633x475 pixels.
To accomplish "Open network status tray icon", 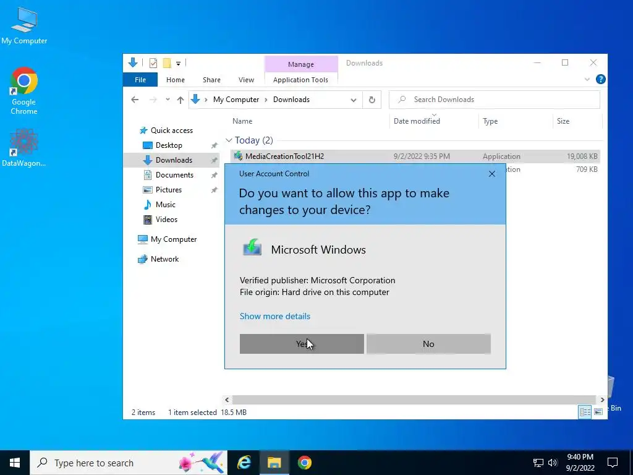I will [x=538, y=463].
